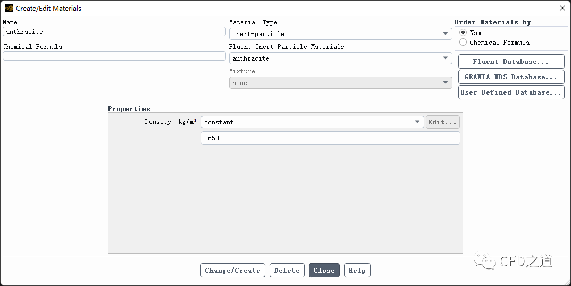Screen dimensions: 571x286
Task: Select the Name ordering radio button
Action: click(x=463, y=33)
